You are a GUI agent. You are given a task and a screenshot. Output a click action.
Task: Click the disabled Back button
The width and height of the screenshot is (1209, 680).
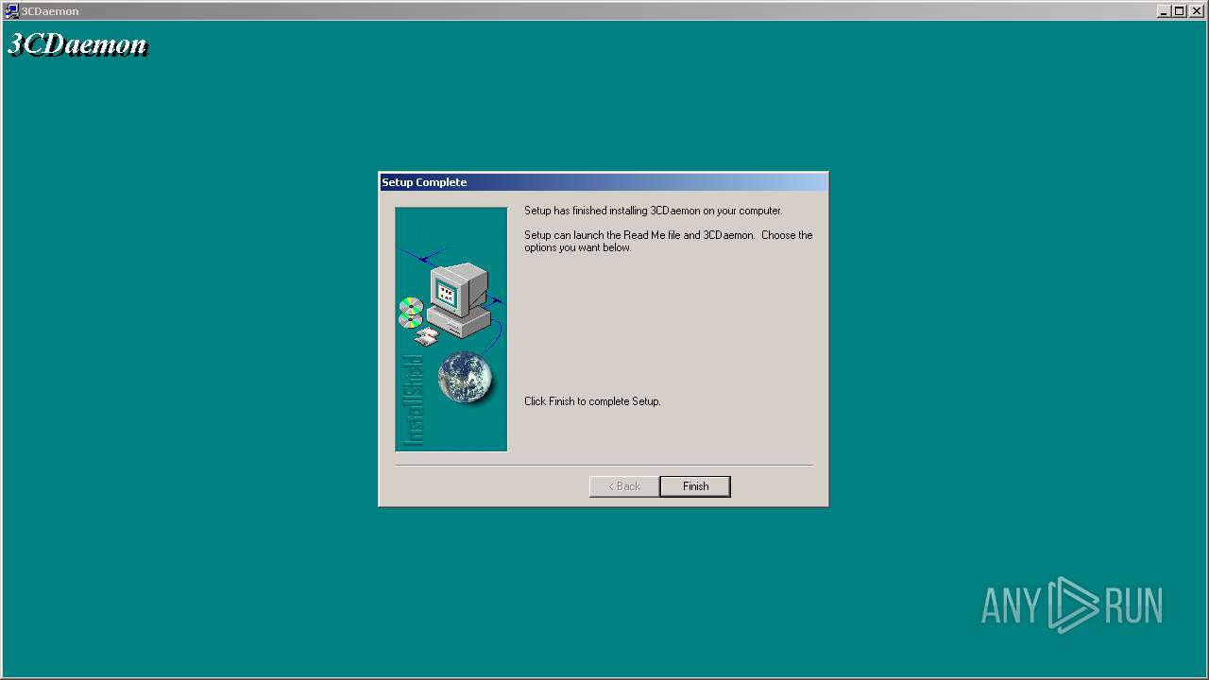(624, 486)
